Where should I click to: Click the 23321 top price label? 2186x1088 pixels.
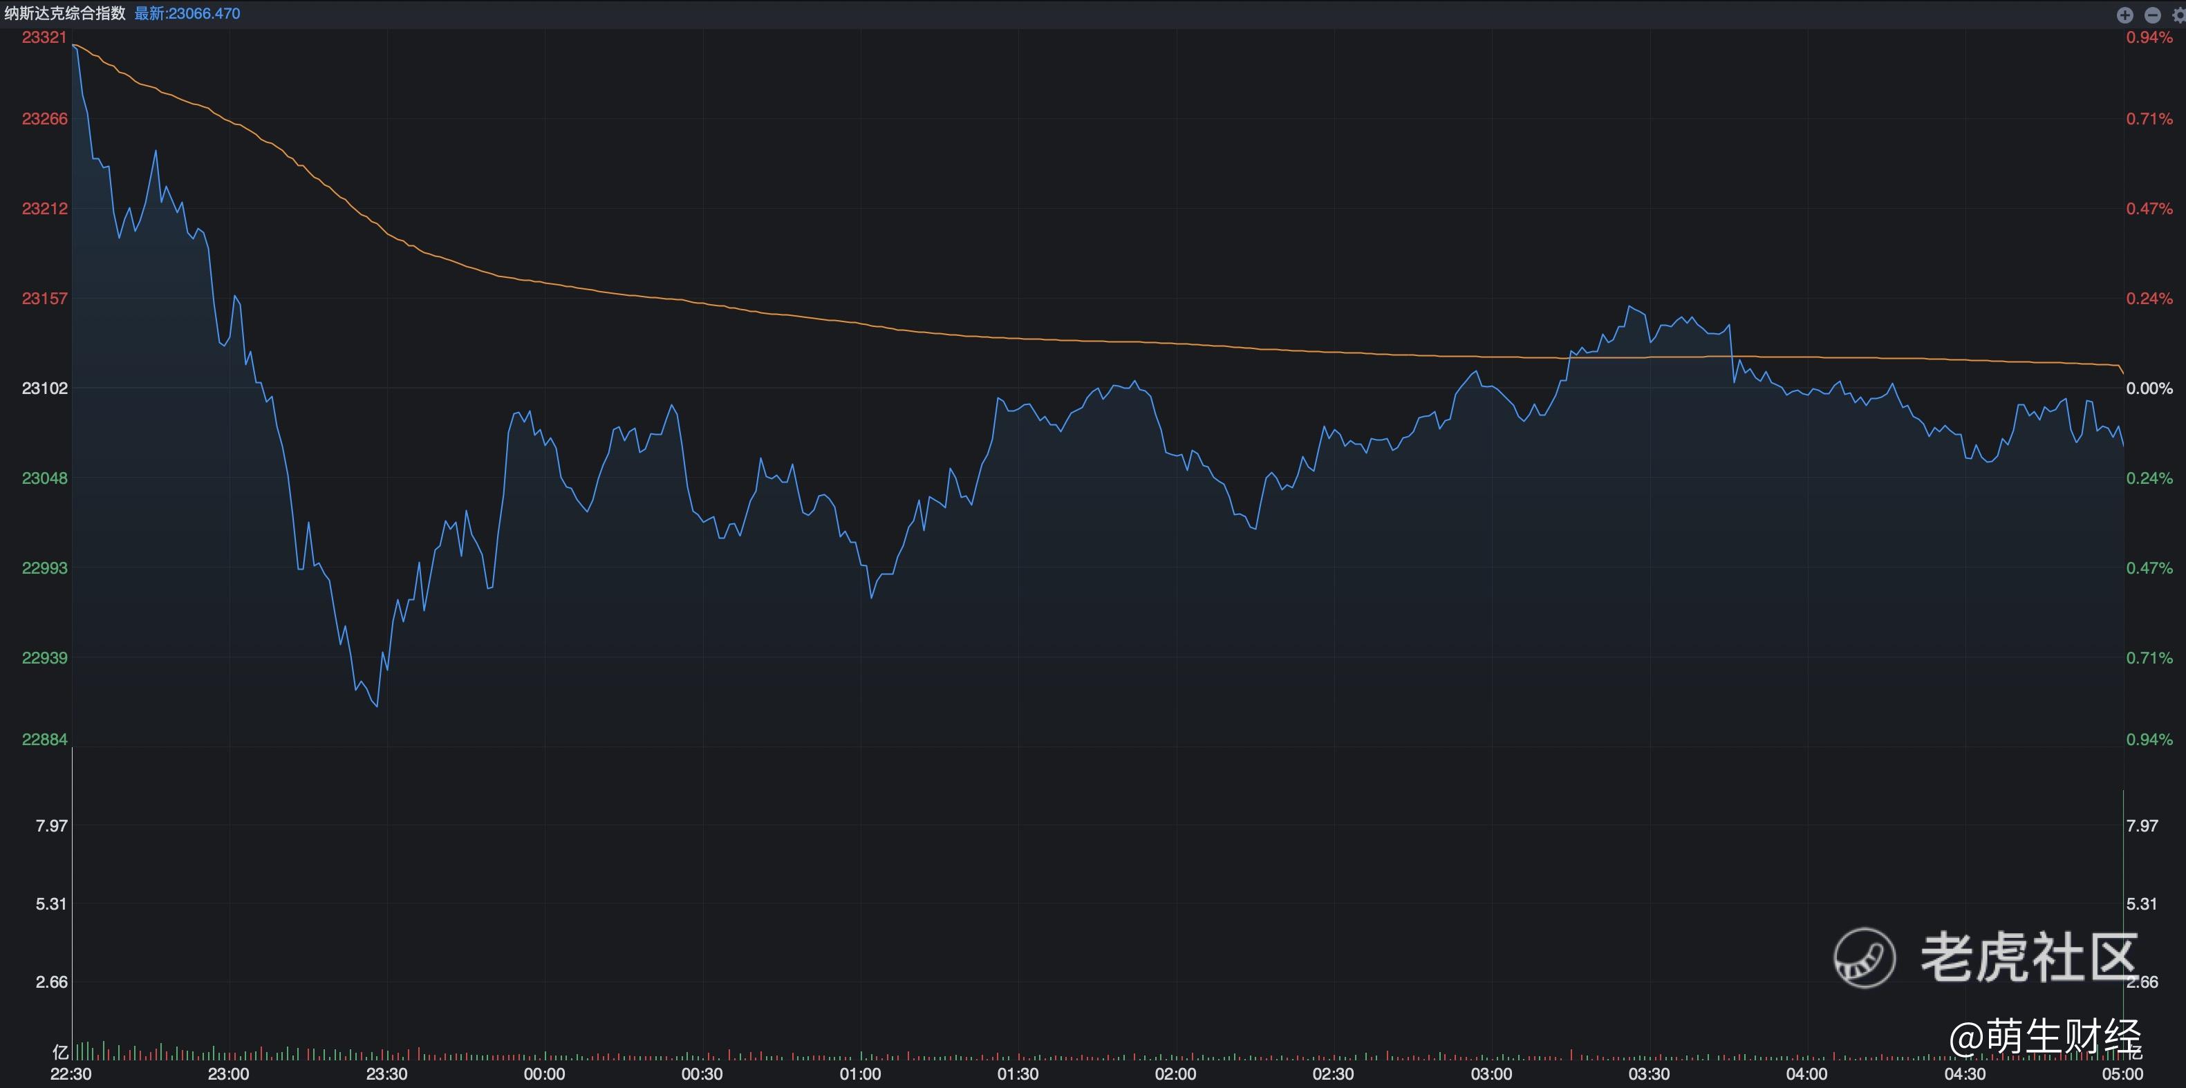[x=44, y=37]
